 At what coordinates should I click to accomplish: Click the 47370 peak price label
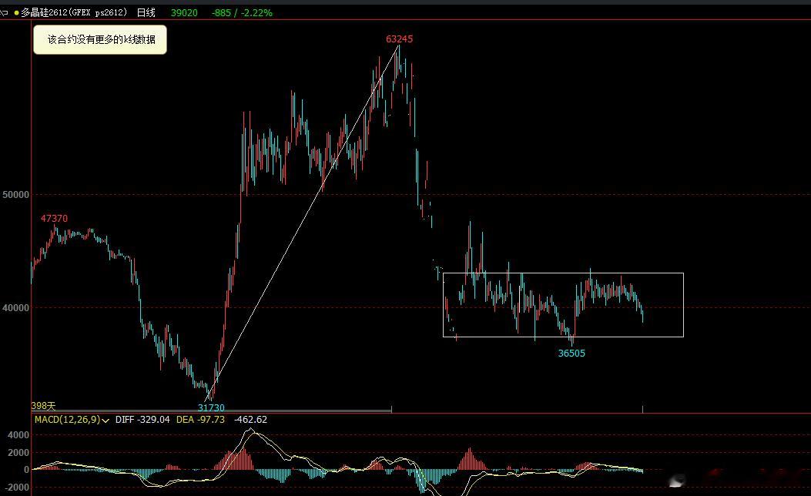55,218
